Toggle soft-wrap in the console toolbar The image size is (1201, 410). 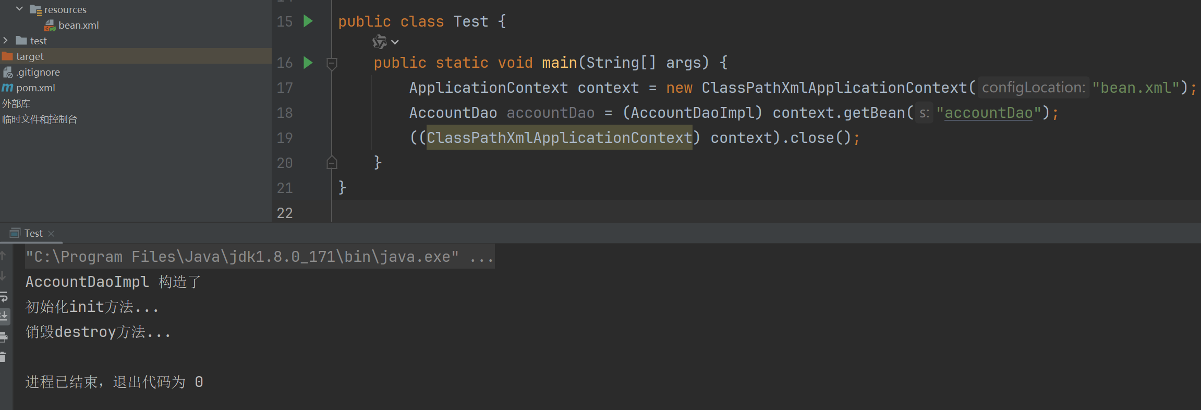tap(4, 297)
